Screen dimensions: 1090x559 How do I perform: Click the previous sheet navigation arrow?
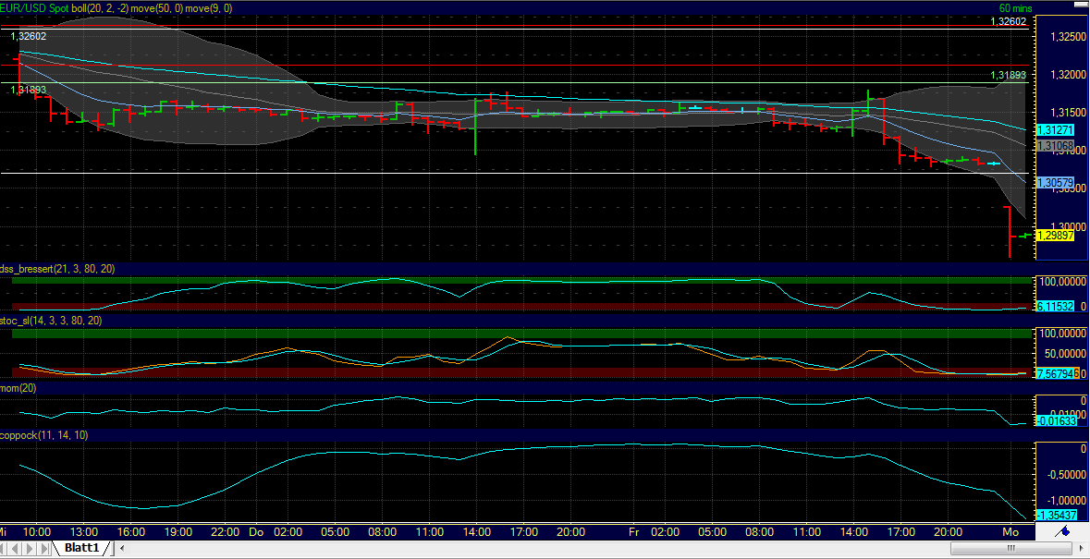(x=16, y=547)
